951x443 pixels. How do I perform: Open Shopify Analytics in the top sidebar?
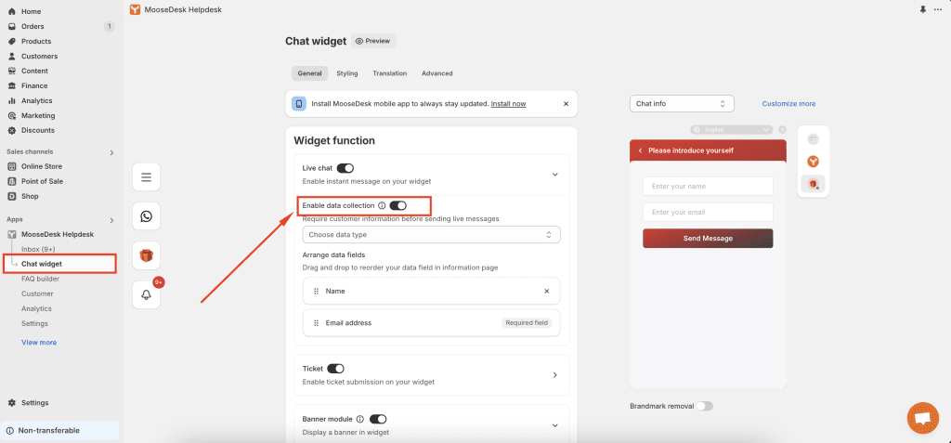click(37, 100)
